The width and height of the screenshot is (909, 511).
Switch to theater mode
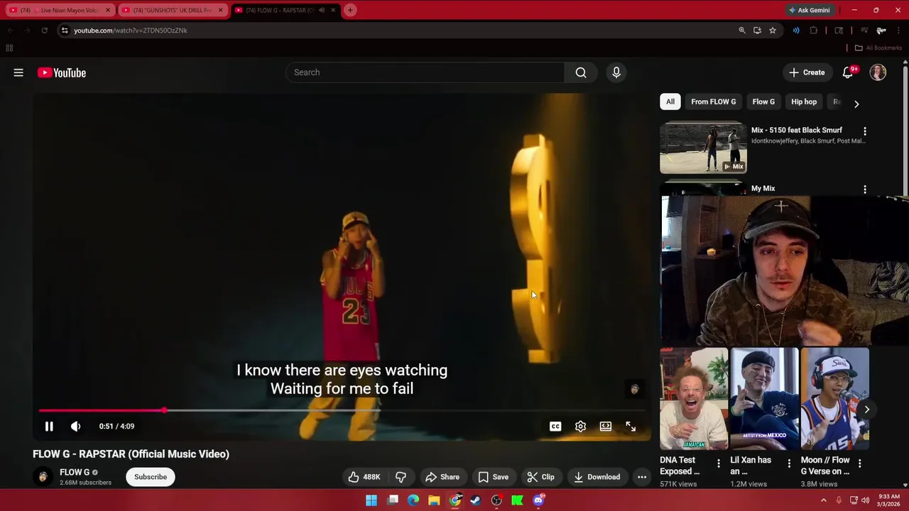(605, 427)
